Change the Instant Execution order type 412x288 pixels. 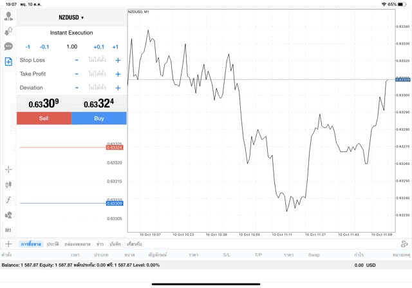pyautogui.click(x=71, y=33)
